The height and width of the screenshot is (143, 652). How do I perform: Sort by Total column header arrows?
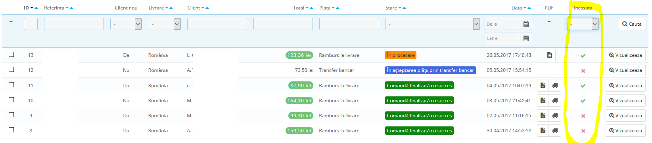coord(309,8)
